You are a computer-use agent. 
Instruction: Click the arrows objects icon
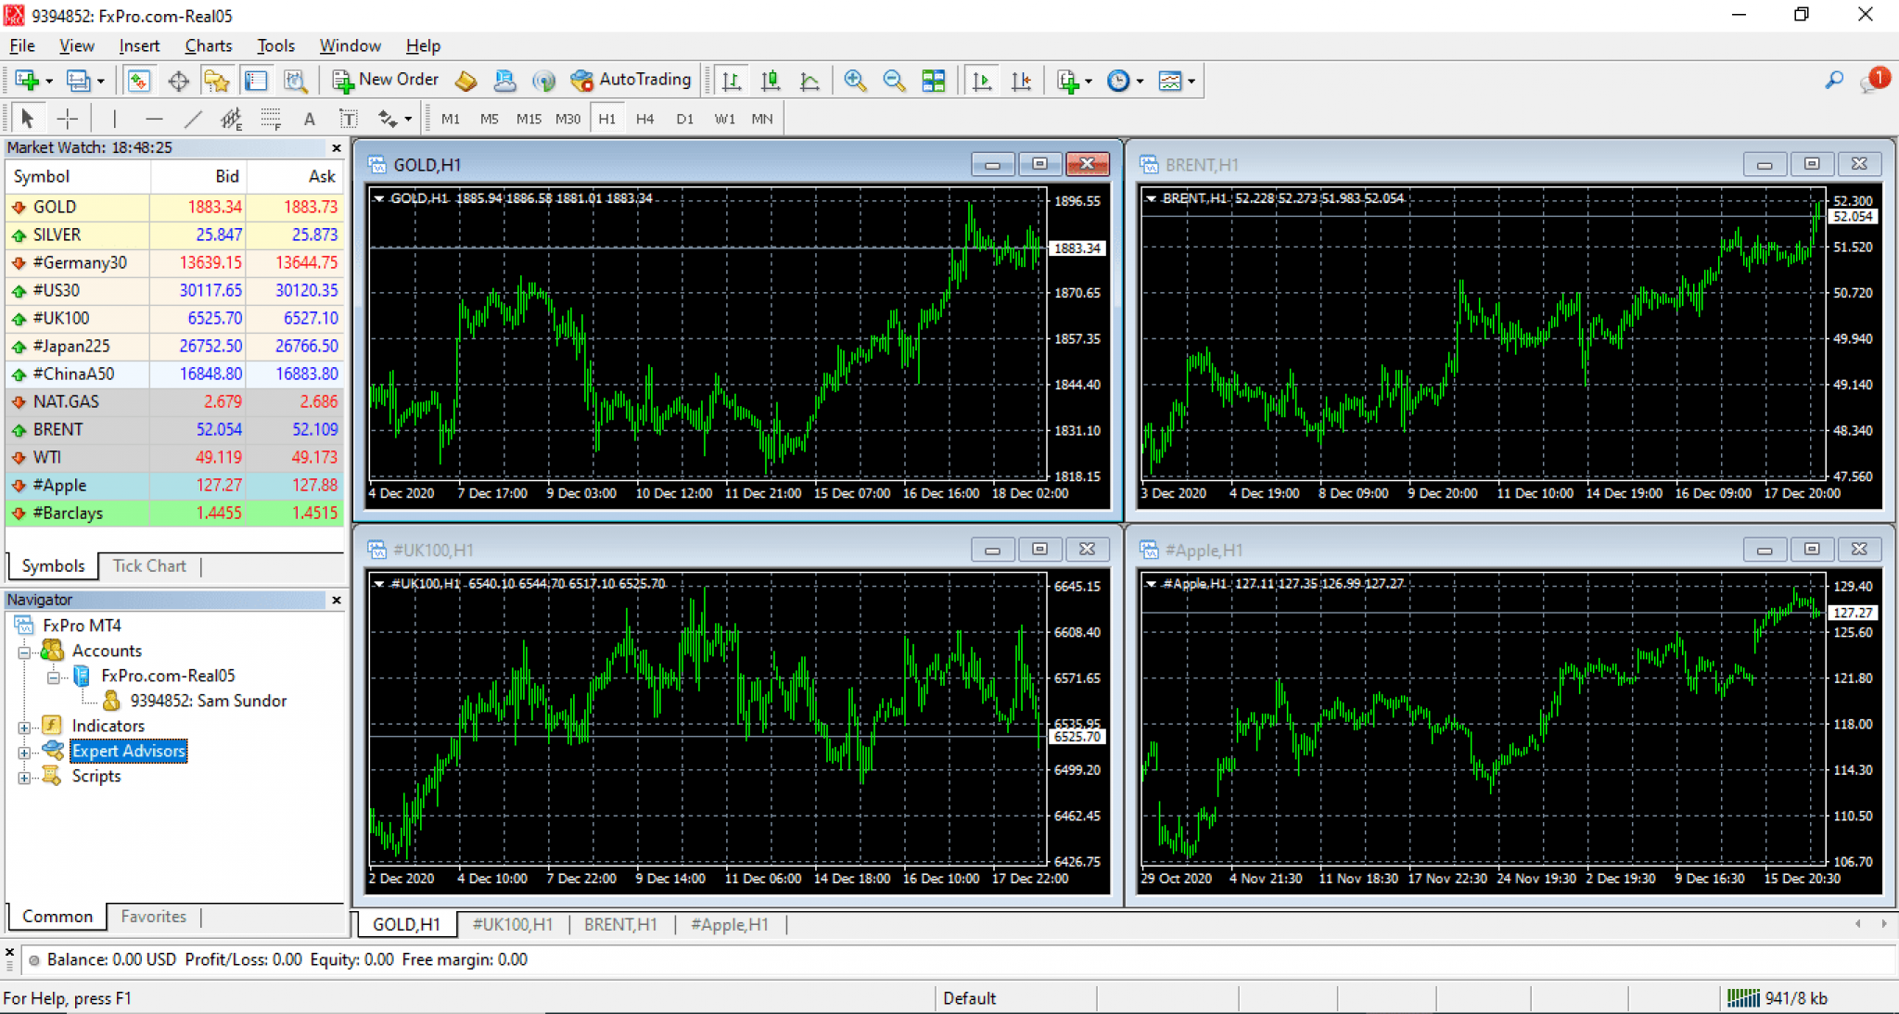click(x=388, y=119)
